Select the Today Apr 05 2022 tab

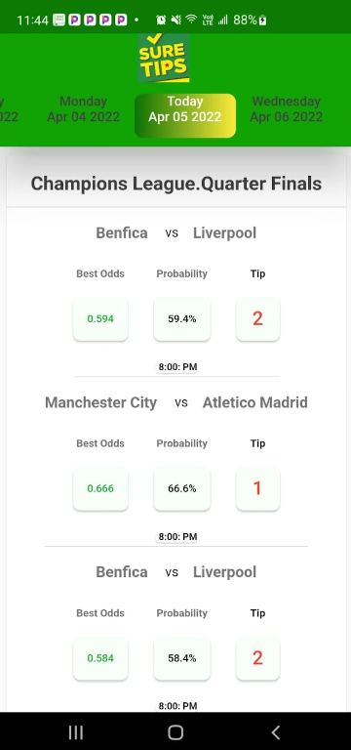point(185,115)
